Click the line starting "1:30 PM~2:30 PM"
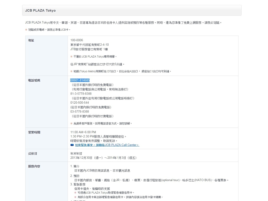The height and width of the screenshot is (201, 268). (98, 137)
